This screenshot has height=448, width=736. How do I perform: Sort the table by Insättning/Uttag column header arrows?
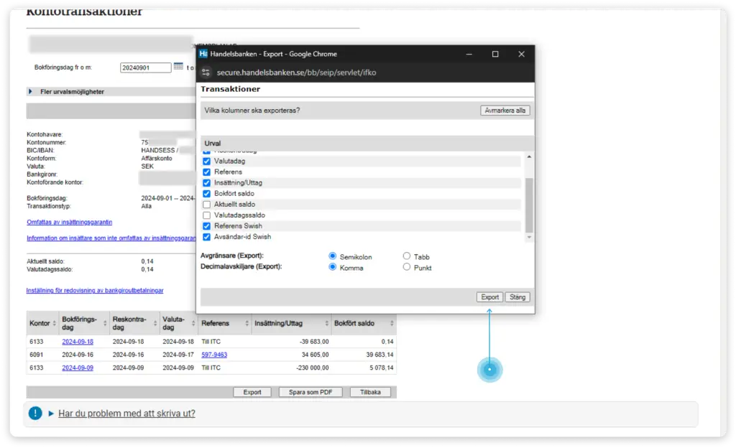click(327, 323)
